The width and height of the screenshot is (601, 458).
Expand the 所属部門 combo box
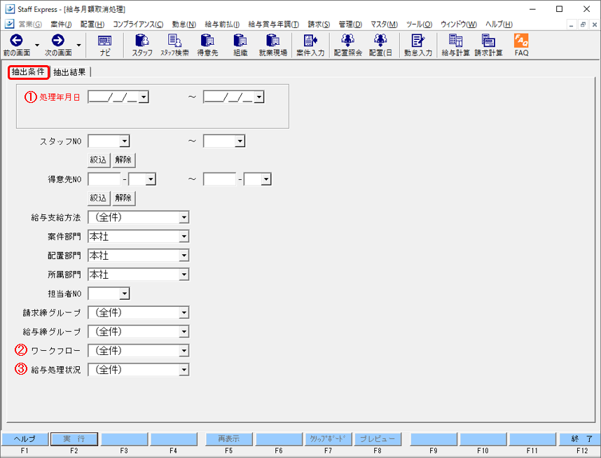pyautogui.click(x=184, y=275)
